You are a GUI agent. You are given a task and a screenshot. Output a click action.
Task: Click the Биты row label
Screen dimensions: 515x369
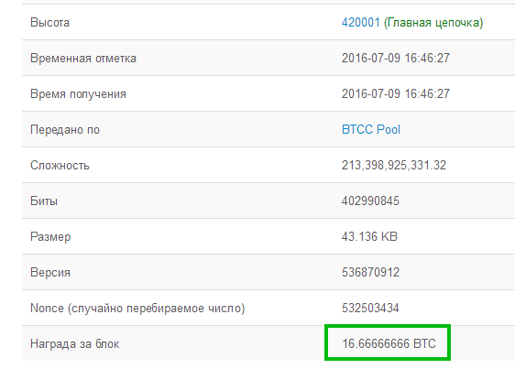click(x=44, y=201)
